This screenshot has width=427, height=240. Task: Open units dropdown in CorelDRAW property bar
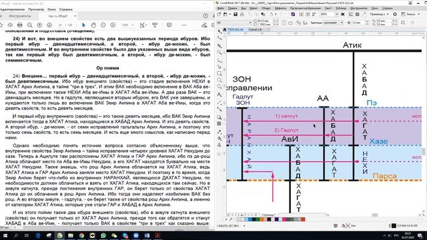tap(342, 23)
